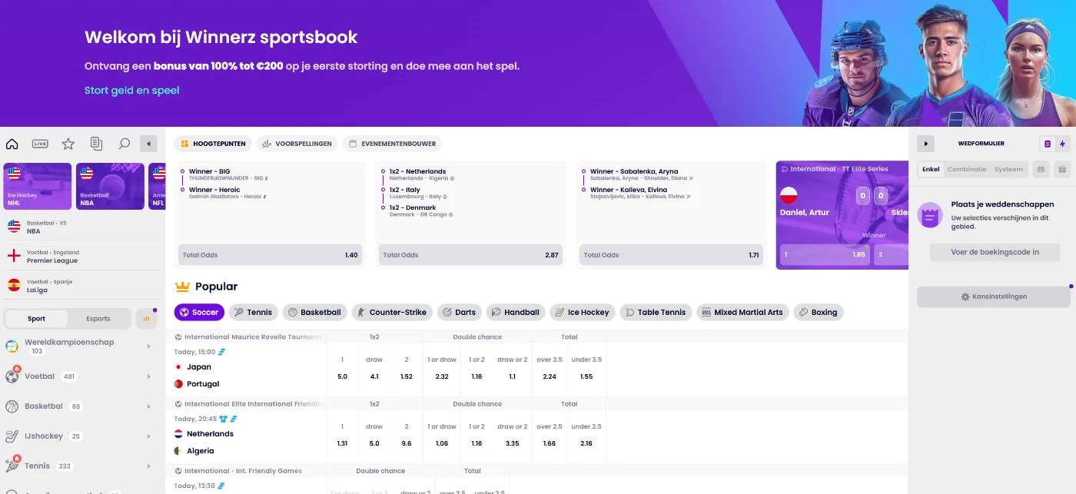Switch to Esports toggle
The height and width of the screenshot is (494, 1076).
(x=98, y=319)
